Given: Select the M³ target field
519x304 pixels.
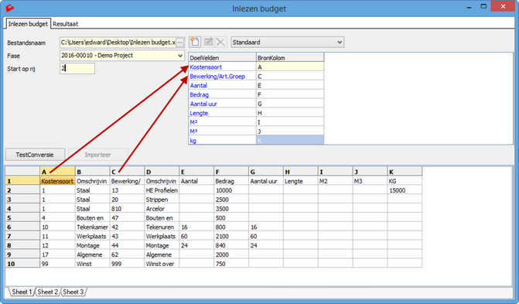Looking at the screenshot, I should click(222, 132).
